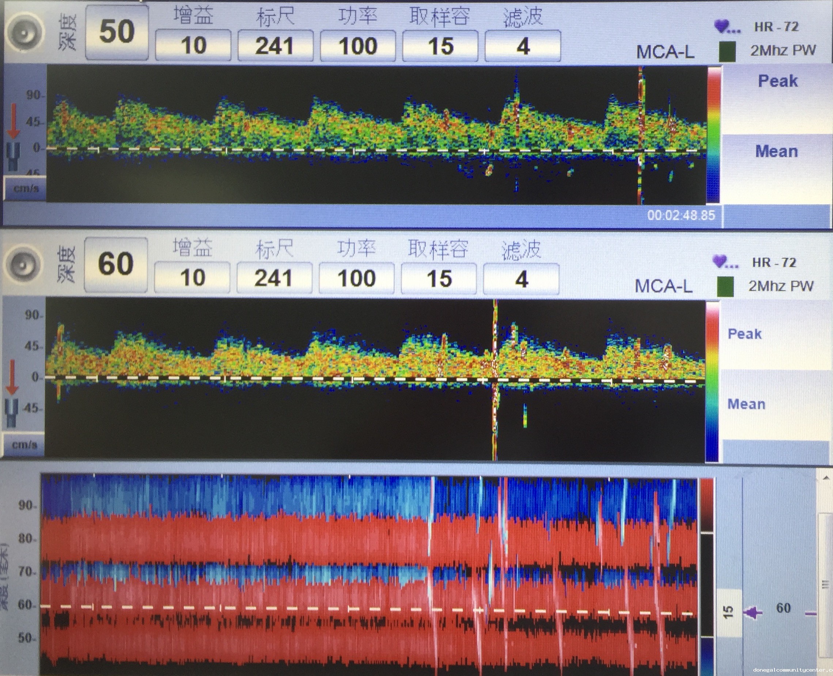Click the scale value 241 in top channel
833x676 pixels.
pyautogui.click(x=275, y=46)
